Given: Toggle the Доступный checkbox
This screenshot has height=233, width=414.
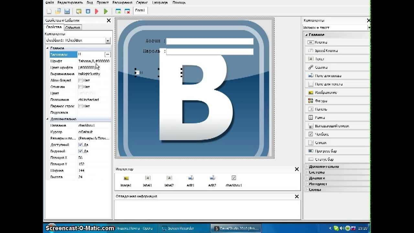Looking at the screenshot, I should point(80,145).
